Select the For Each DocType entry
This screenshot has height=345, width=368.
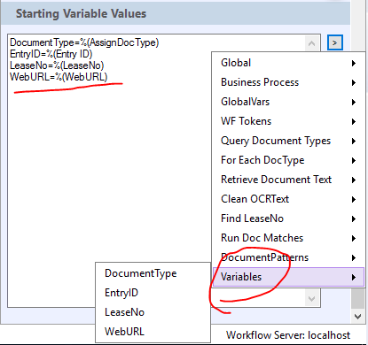(288, 160)
